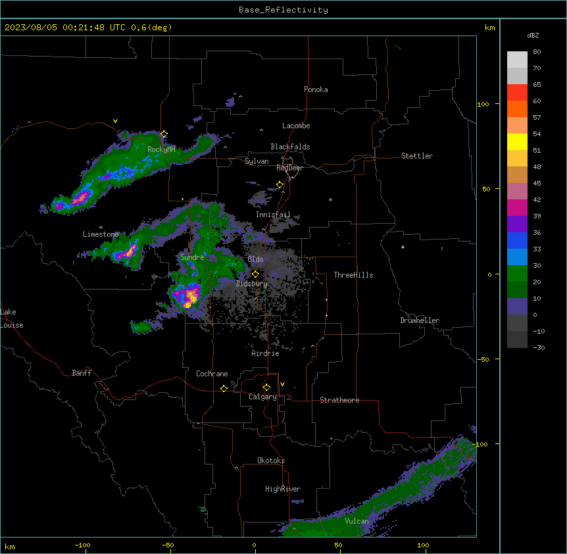Click the yellow diamond marker below Olds
The height and width of the screenshot is (554, 567).
click(255, 274)
